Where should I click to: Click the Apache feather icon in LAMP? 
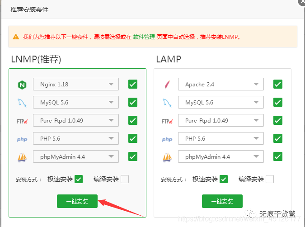pos(167,85)
